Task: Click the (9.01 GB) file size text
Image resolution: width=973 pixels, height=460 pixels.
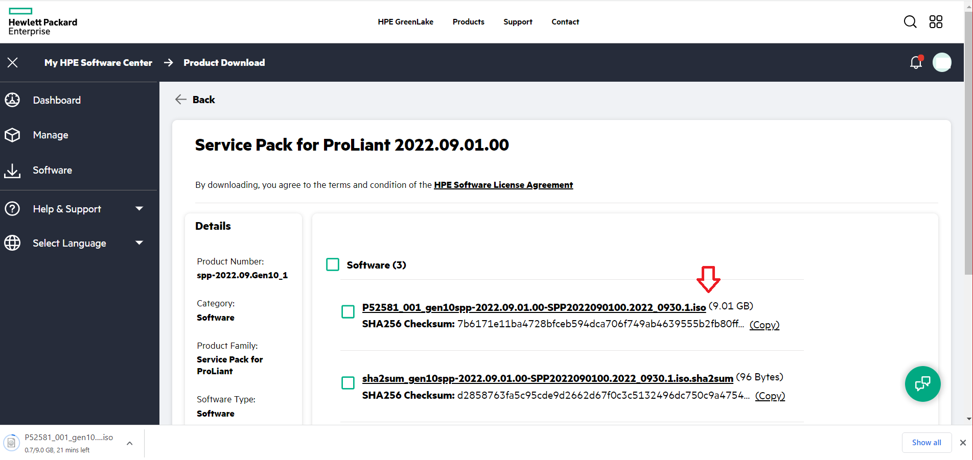Action: click(731, 306)
